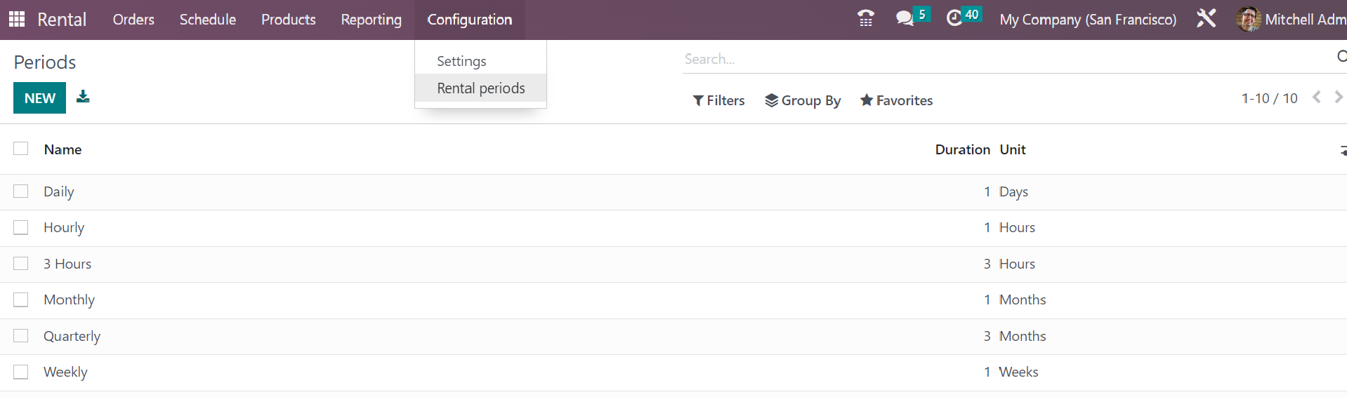
Task: Click the activities badge showing 40
Action: [971, 14]
